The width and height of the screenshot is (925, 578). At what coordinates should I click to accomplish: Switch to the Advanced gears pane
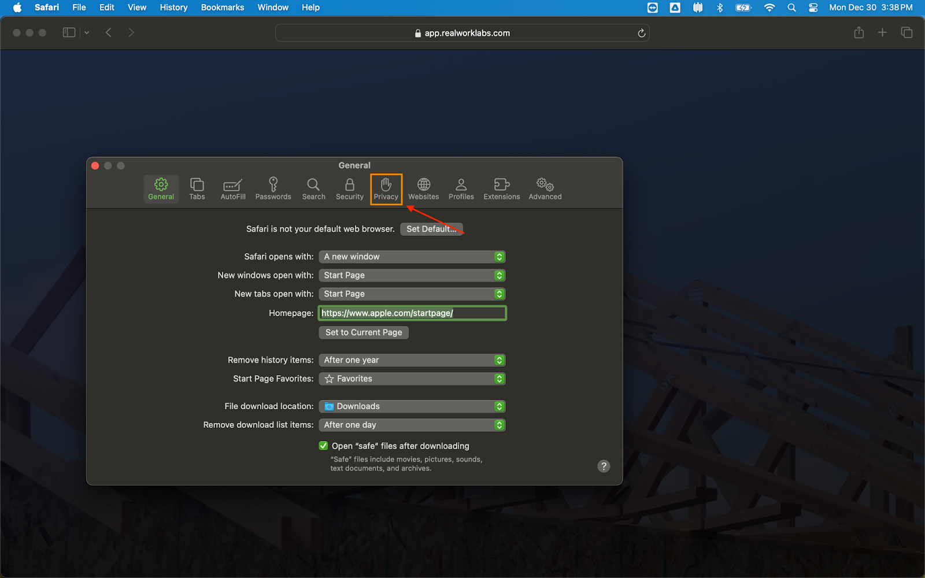[545, 189]
